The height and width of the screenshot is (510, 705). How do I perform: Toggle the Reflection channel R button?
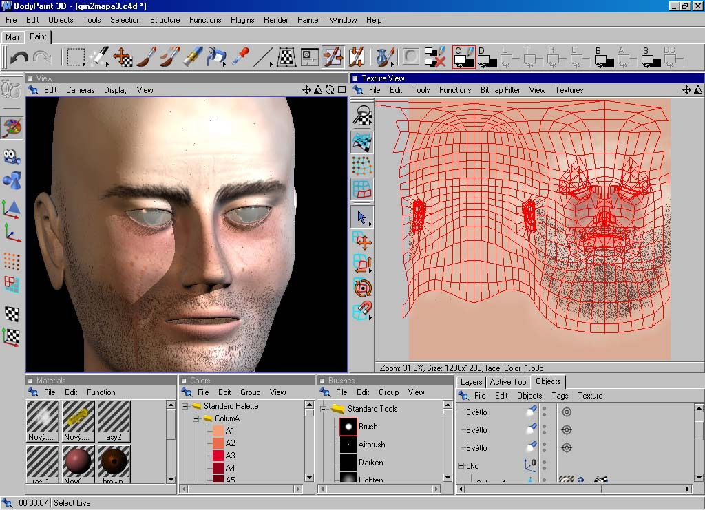556,58
